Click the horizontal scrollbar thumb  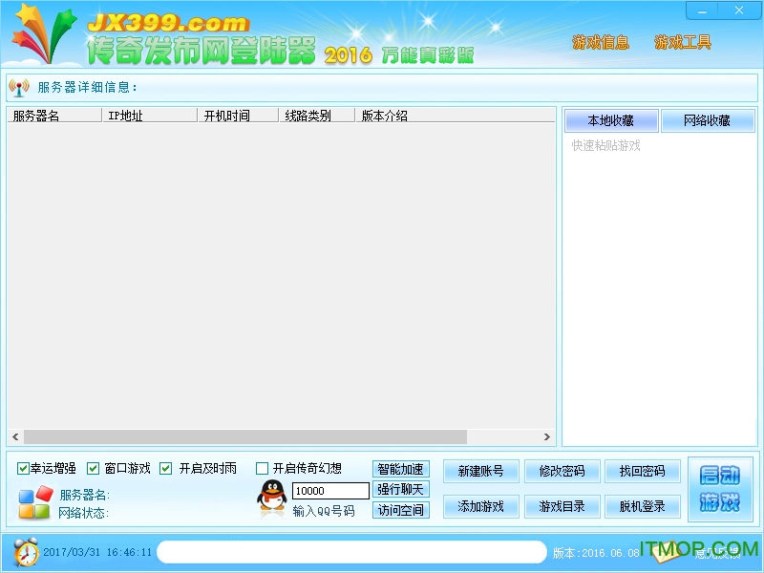point(245,437)
